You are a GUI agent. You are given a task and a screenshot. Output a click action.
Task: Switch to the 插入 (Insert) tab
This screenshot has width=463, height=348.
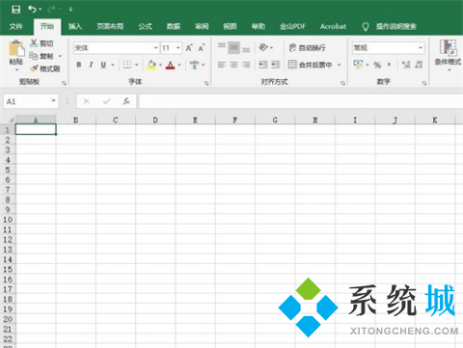tap(75, 26)
